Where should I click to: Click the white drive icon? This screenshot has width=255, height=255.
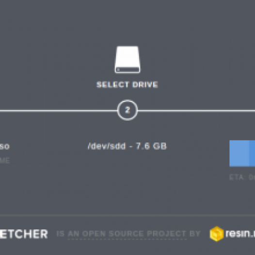coord(127,60)
